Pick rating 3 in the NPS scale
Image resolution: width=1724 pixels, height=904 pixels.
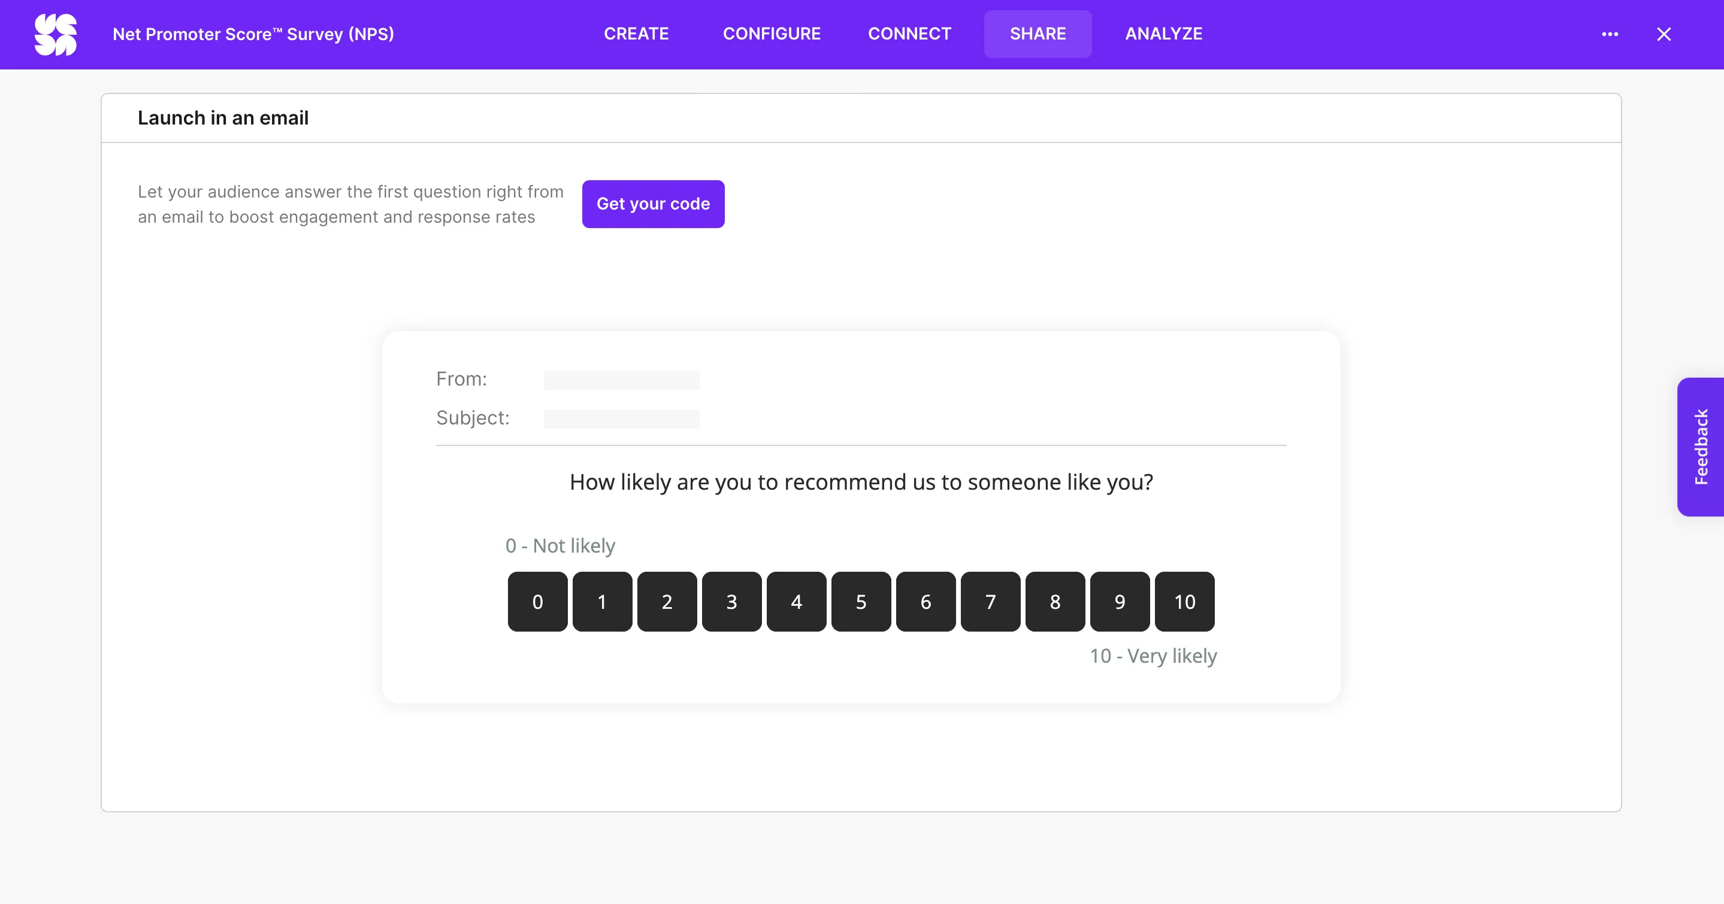click(x=731, y=602)
